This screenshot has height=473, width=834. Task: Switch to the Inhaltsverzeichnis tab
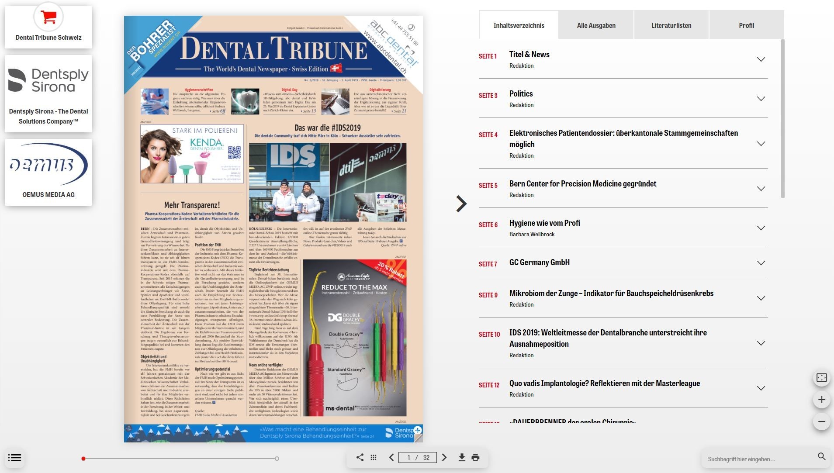[x=519, y=25]
